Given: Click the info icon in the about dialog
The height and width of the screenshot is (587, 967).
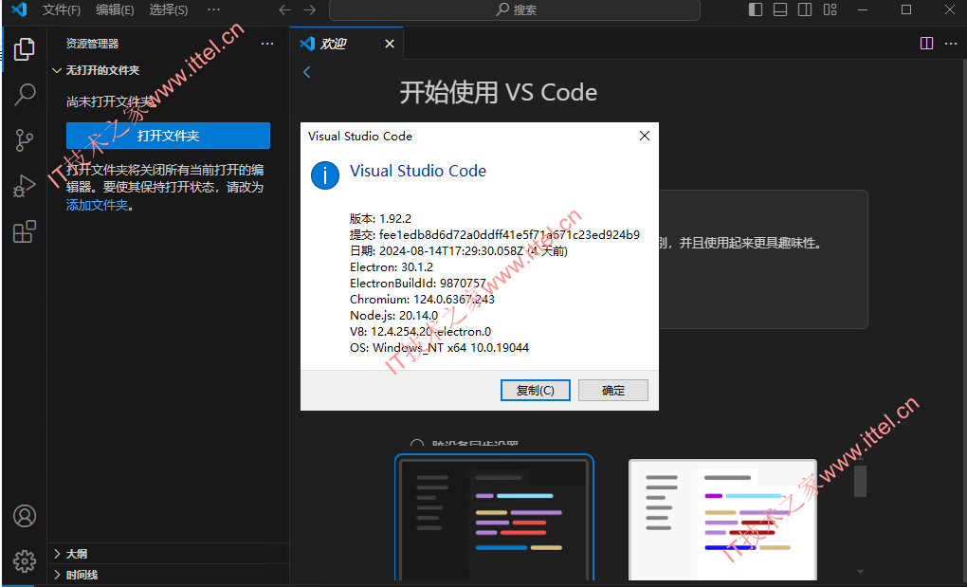Looking at the screenshot, I should coord(325,175).
